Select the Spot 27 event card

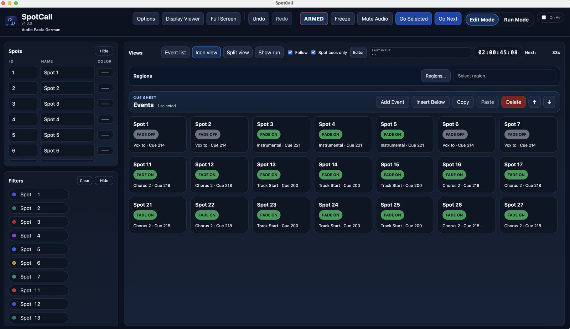[528, 215]
